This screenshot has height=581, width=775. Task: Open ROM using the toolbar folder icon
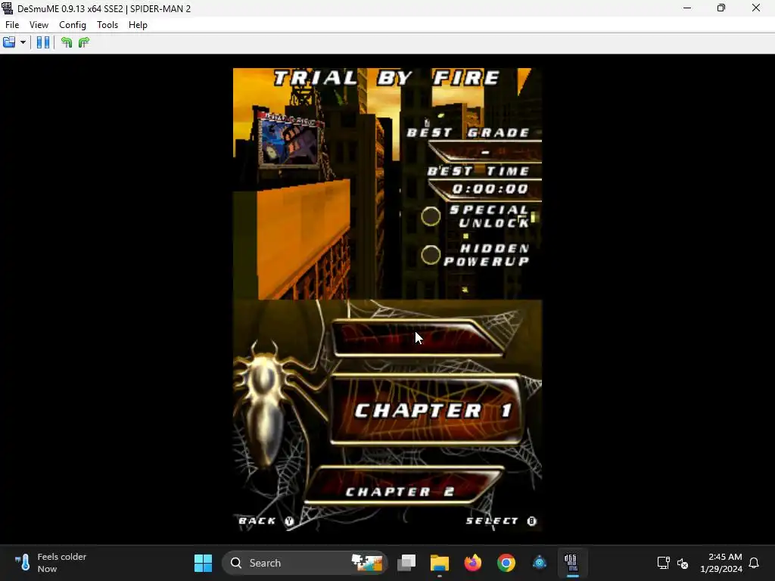pos(9,42)
